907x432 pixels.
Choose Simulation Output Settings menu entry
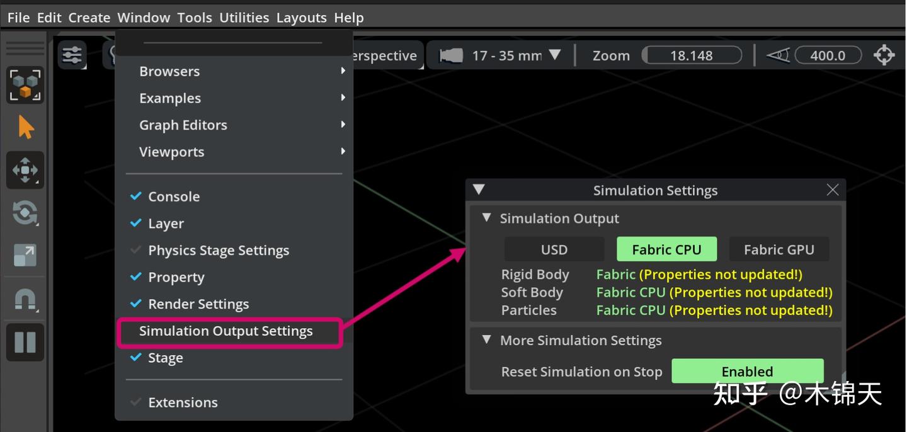point(226,331)
